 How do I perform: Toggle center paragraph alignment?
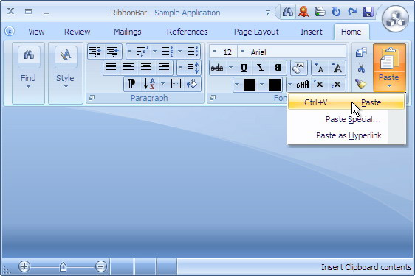click(145, 68)
